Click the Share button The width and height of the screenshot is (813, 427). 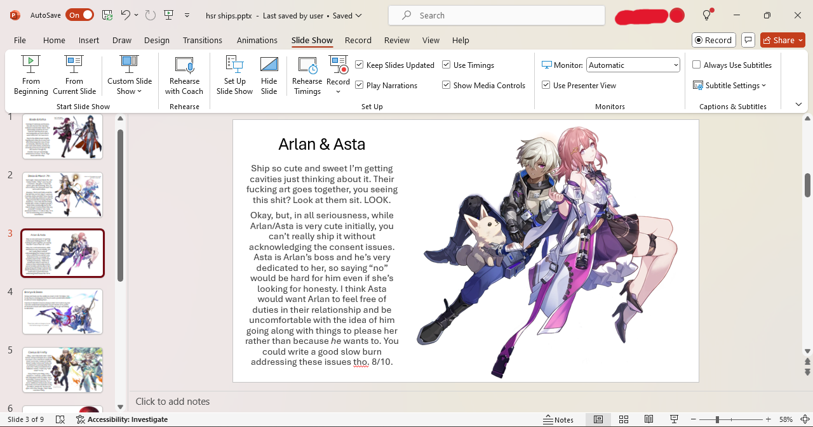pos(783,40)
